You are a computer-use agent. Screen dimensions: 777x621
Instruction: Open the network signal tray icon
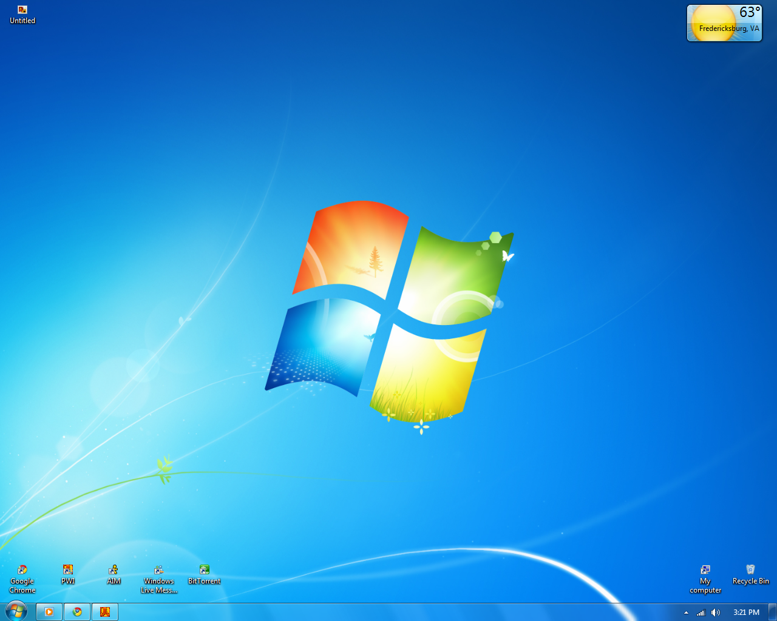[701, 613]
